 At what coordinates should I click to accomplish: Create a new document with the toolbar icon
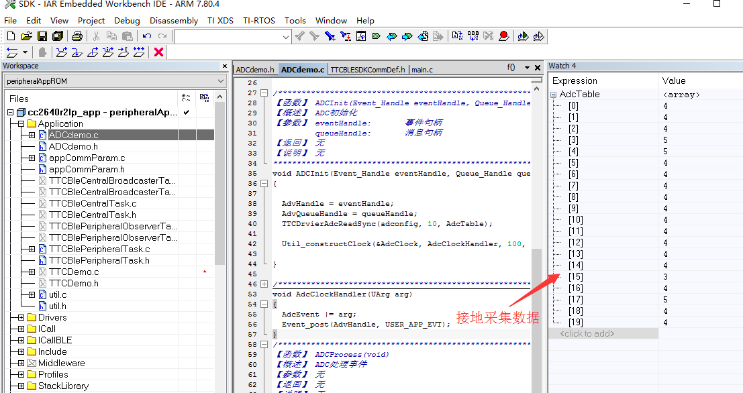(11, 36)
